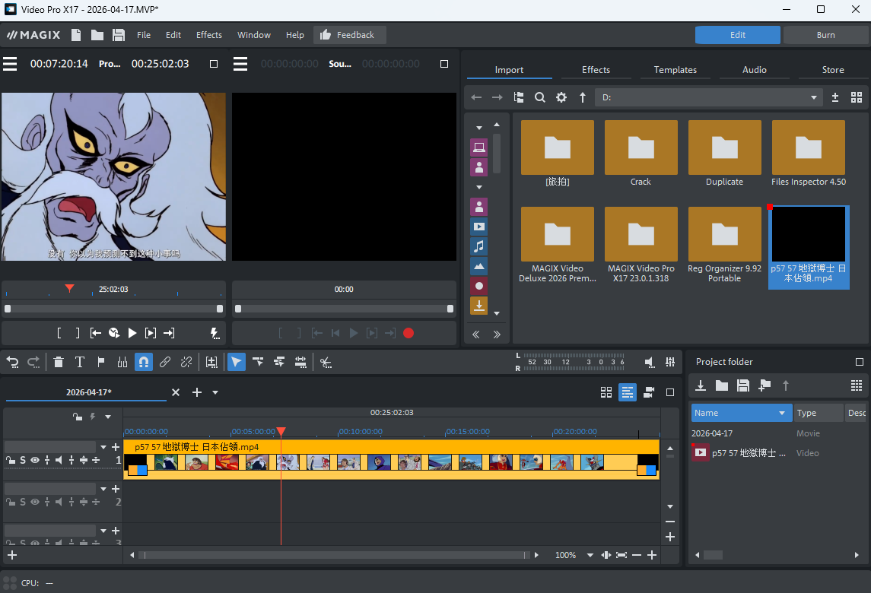This screenshot has height=593, width=871.
Task: Expand the D: path dropdown
Action: pos(814,97)
